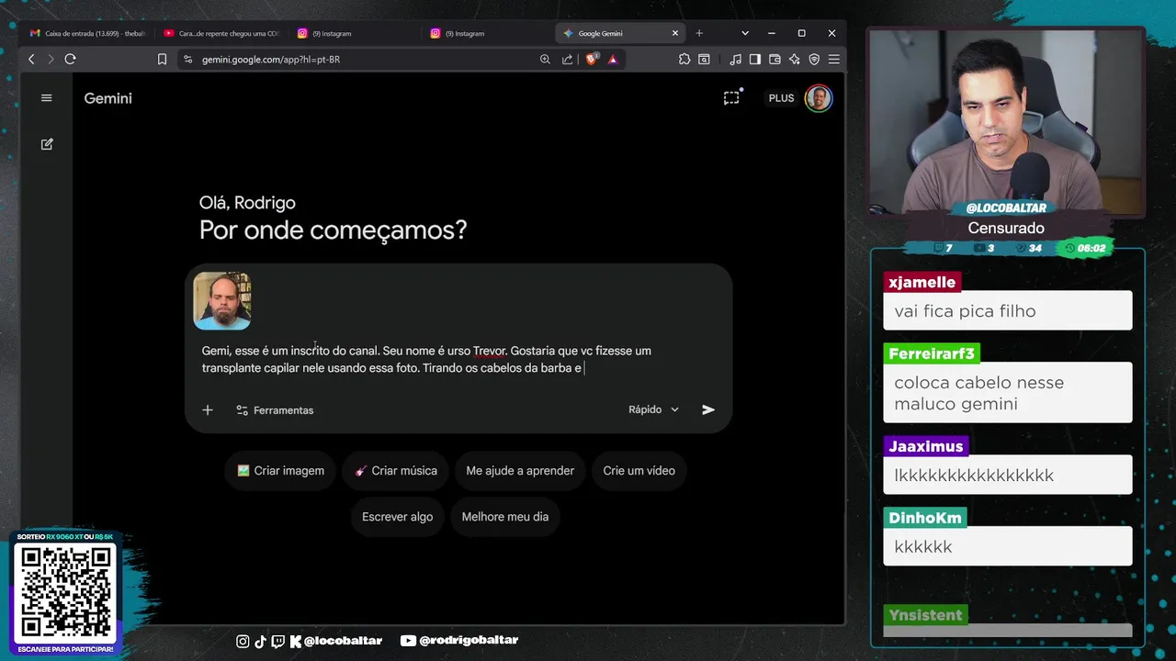
Task: Open Brave Shields lion icon
Action: pos(593,59)
